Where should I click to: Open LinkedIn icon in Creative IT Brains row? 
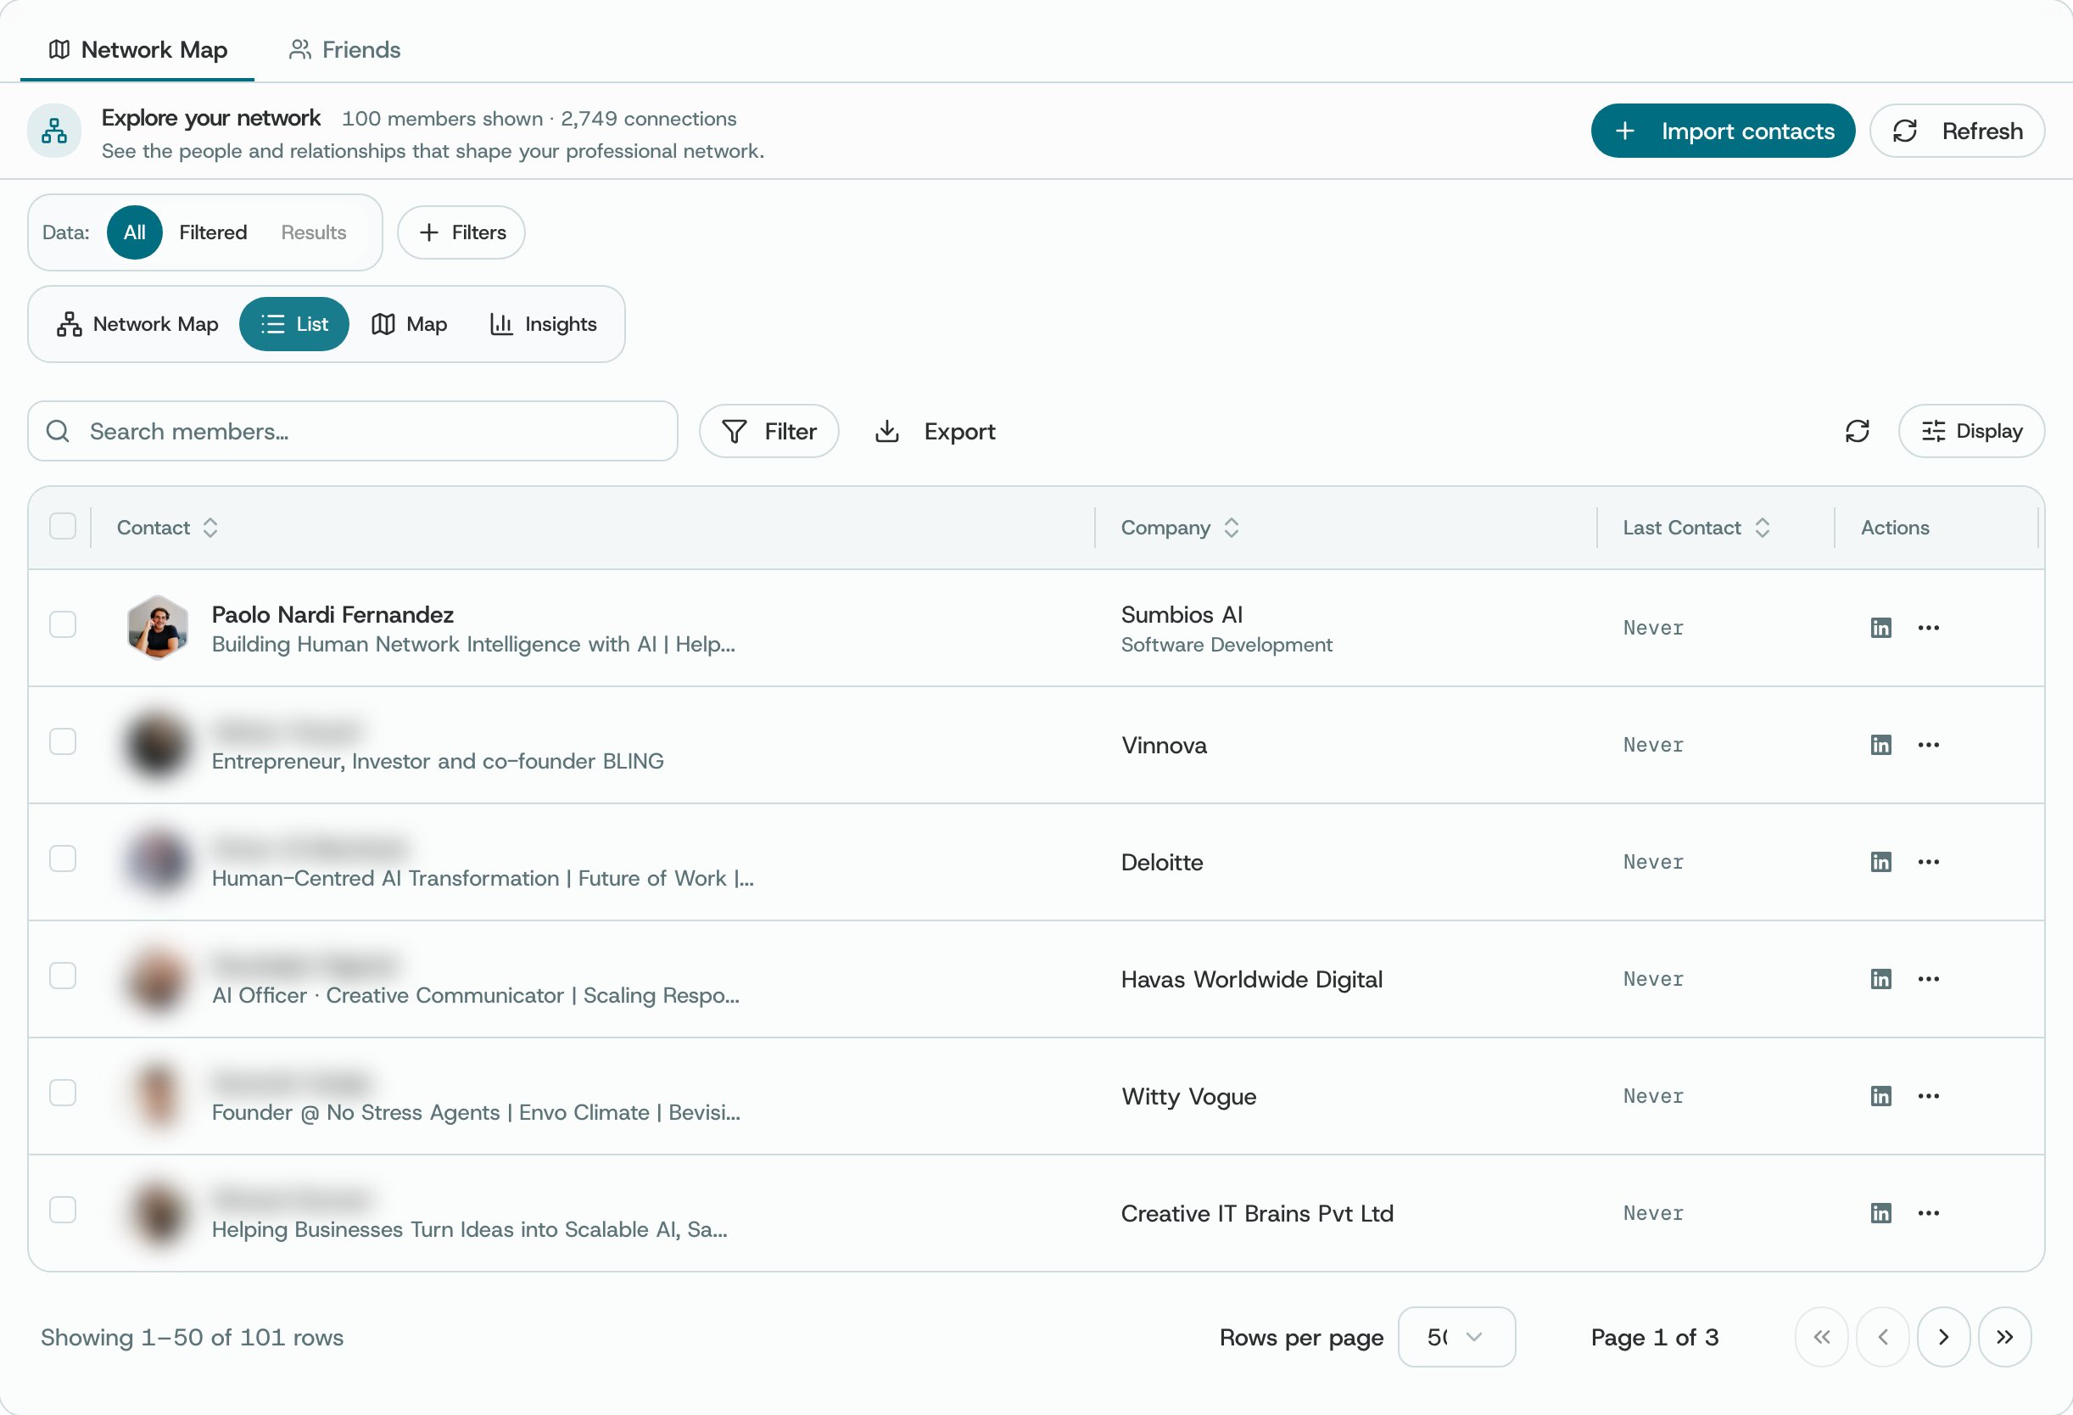(x=1880, y=1212)
